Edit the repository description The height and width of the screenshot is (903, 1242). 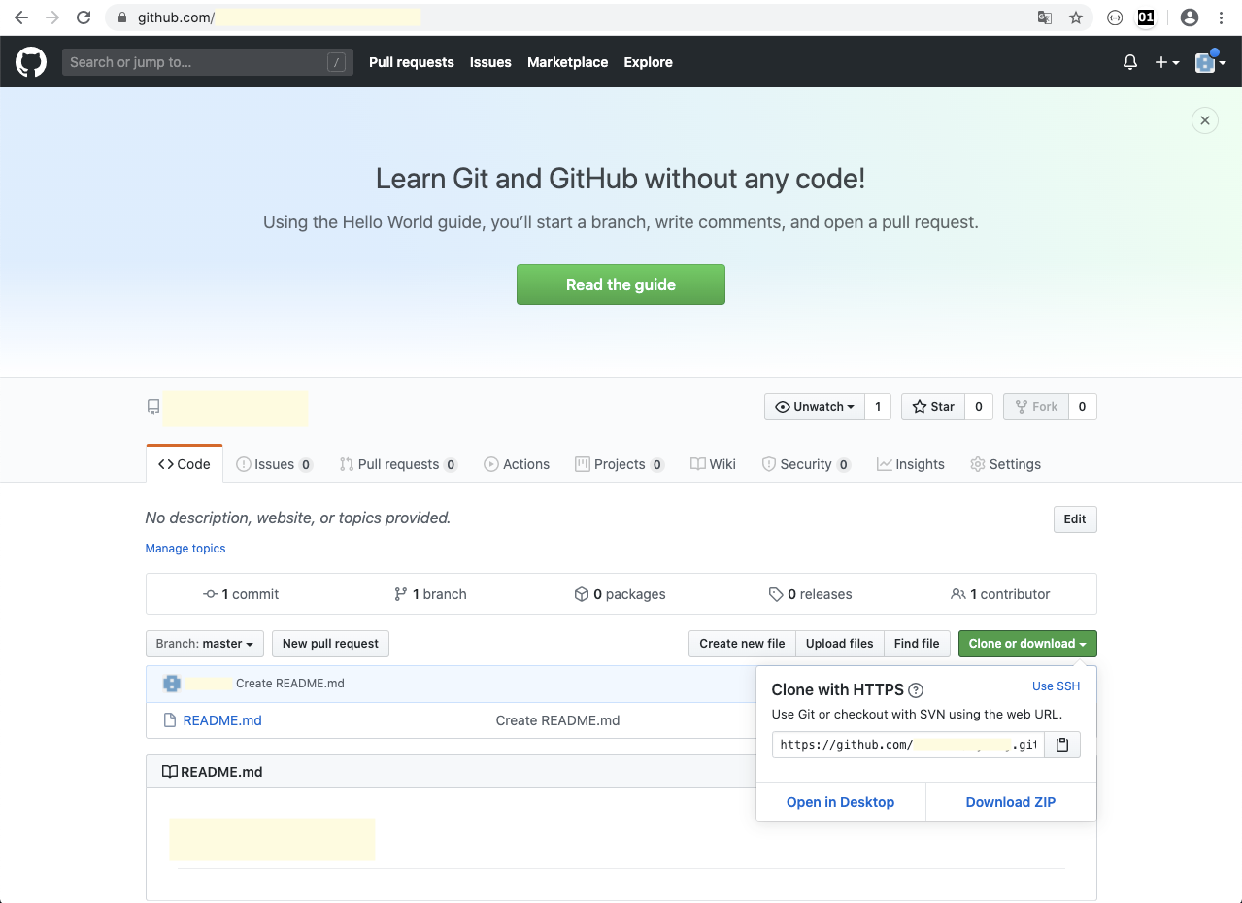[1075, 519]
